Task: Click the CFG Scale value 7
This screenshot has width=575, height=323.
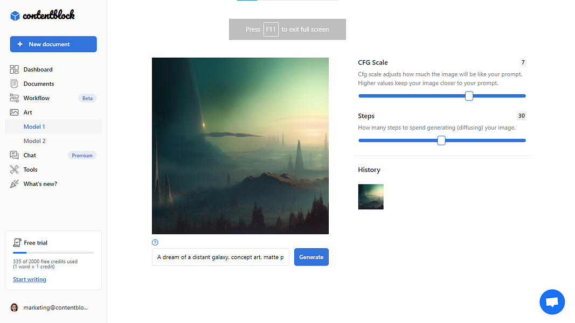Action: (x=523, y=62)
